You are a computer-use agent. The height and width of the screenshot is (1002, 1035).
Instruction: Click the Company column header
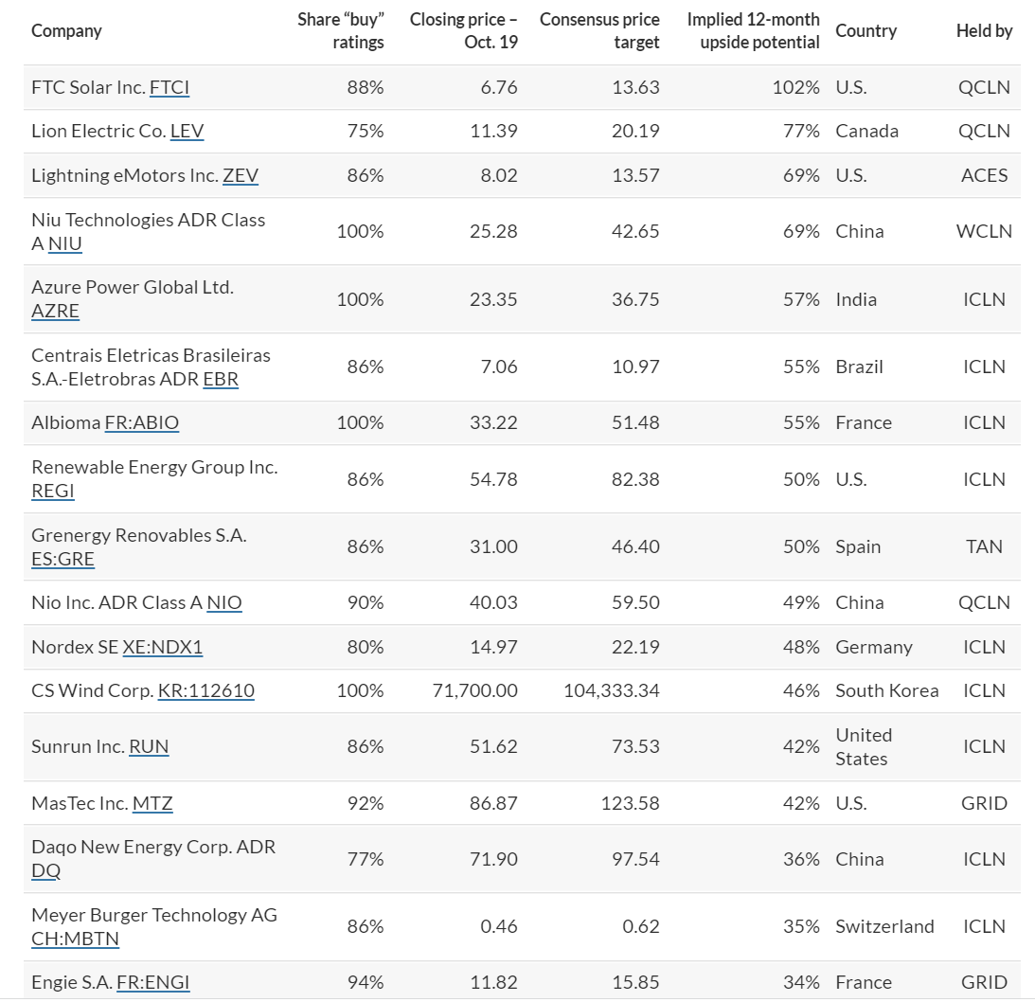coord(66,31)
